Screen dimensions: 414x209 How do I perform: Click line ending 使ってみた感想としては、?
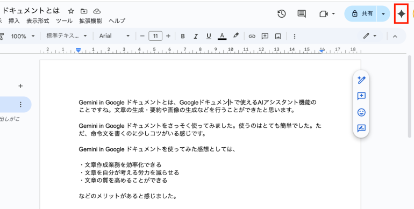(x=157, y=149)
